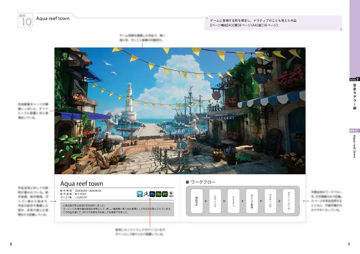
Task: Click the chevron before テクスチャ
Action: point(224,201)
